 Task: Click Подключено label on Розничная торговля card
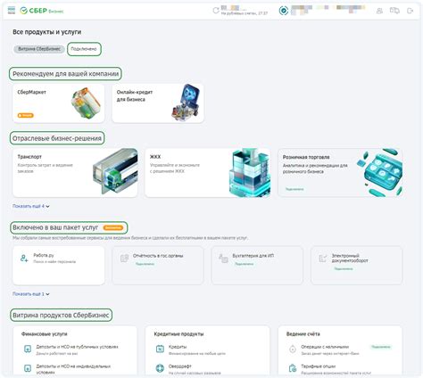point(294,189)
